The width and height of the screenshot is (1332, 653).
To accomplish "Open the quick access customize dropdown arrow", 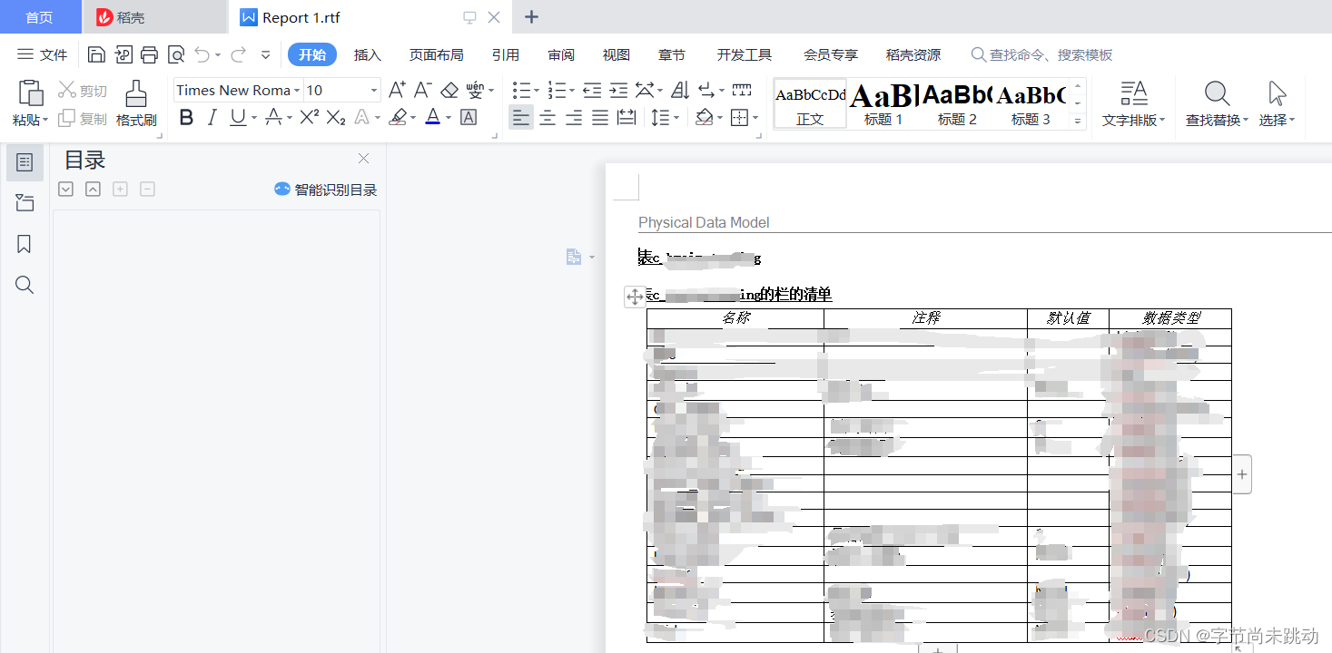I will tap(266, 54).
